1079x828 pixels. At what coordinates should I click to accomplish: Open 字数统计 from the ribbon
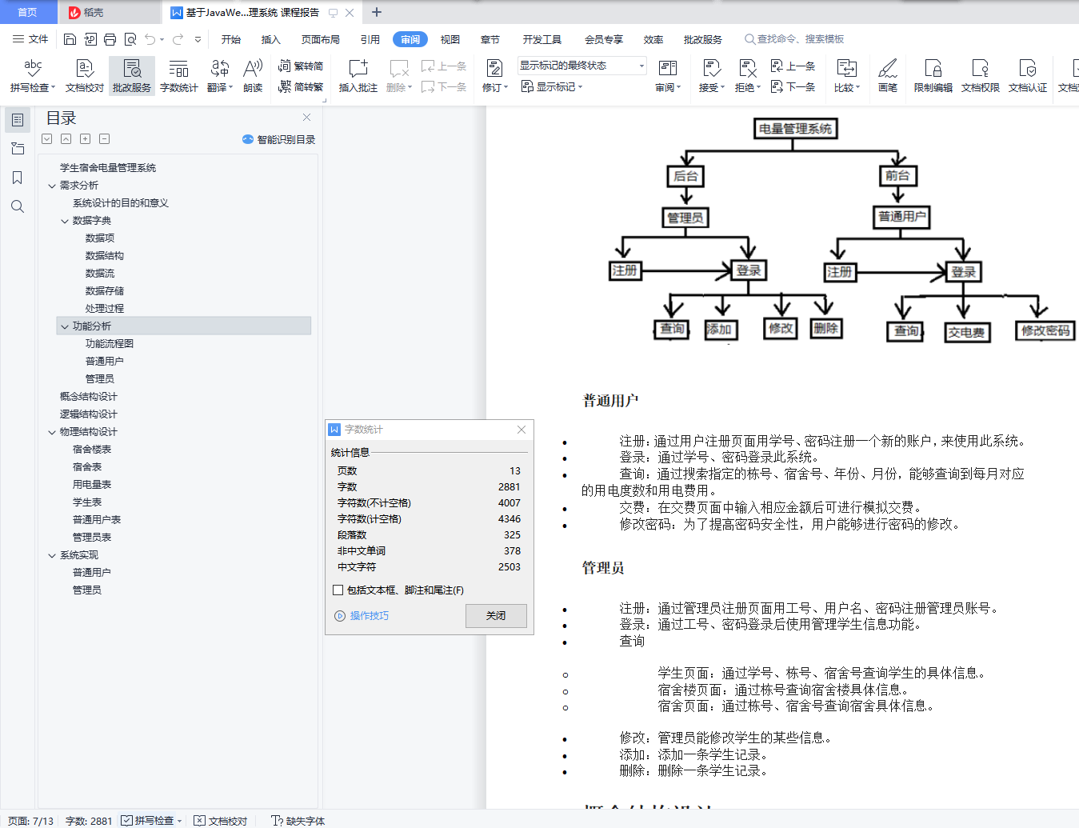pyautogui.click(x=179, y=76)
